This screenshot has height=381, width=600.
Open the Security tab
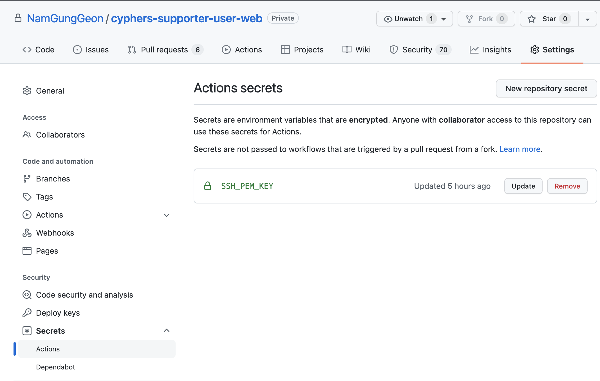point(417,50)
